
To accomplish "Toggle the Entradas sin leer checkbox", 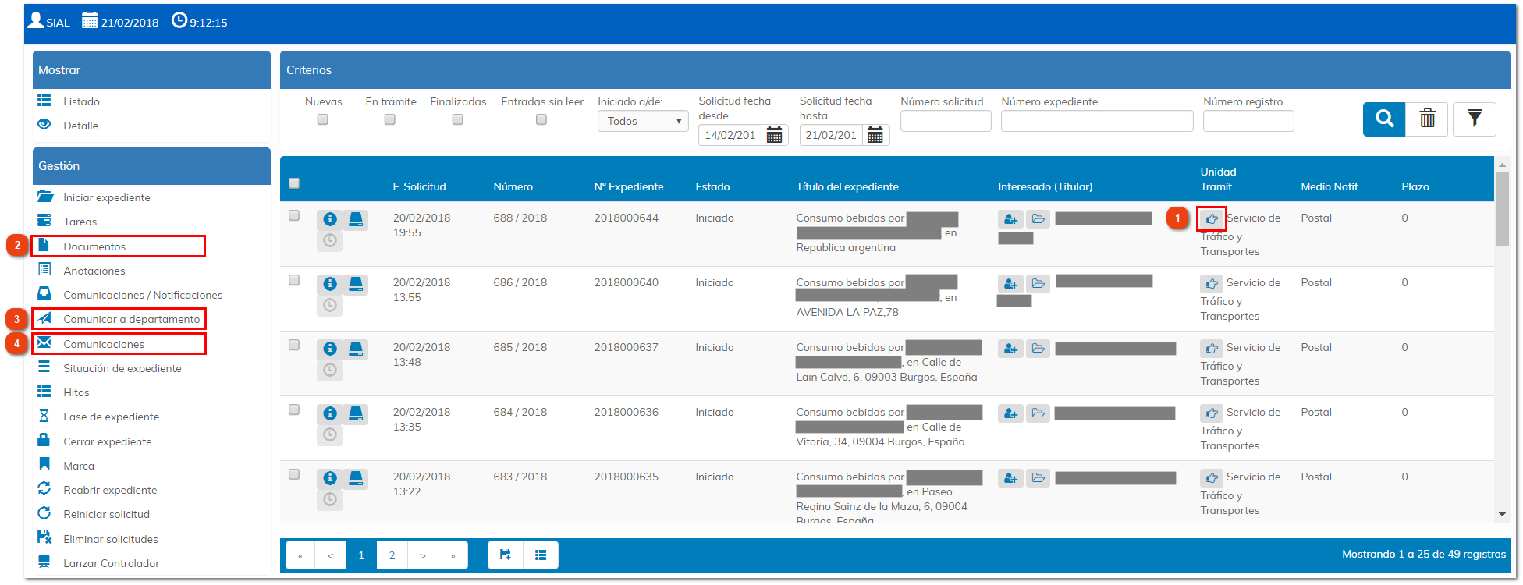I will click(541, 119).
